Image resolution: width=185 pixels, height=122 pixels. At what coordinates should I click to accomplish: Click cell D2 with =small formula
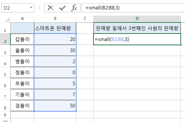137,39
